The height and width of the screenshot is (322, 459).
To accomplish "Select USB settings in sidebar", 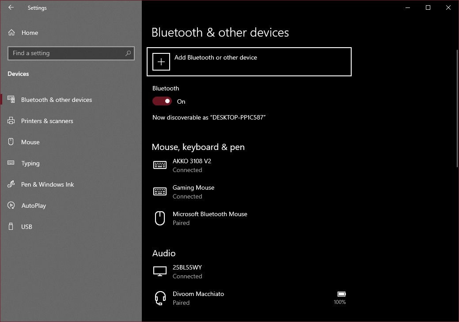I will (x=71, y=227).
